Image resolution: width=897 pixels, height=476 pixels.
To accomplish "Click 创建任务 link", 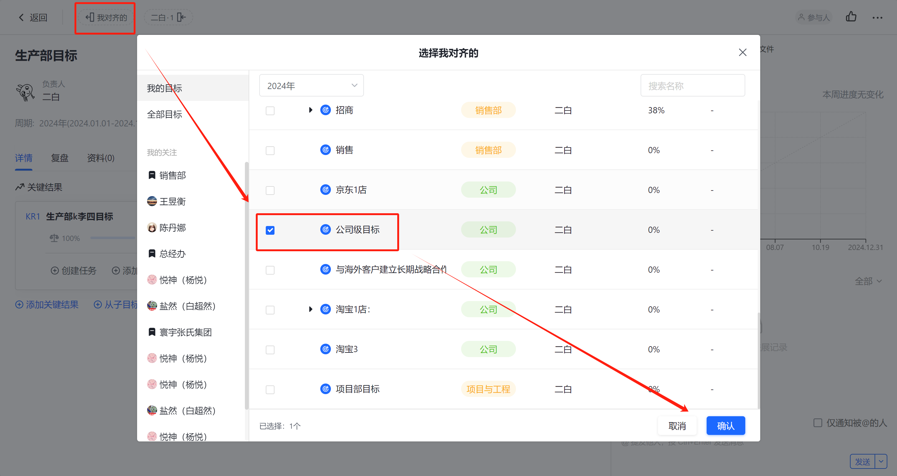I will [74, 271].
